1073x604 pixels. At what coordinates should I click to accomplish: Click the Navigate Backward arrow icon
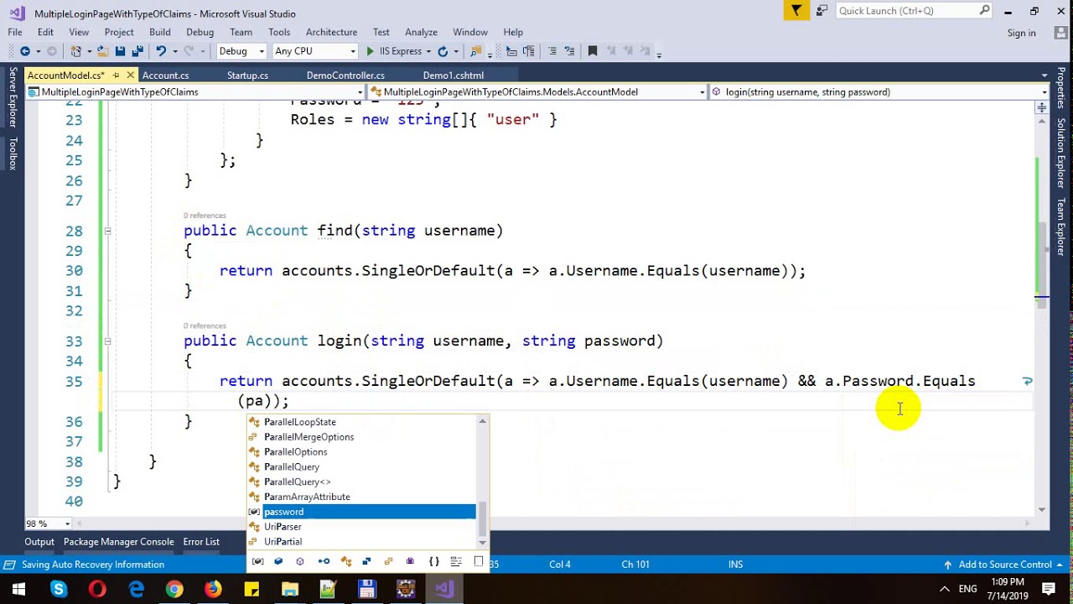(x=24, y=51)
